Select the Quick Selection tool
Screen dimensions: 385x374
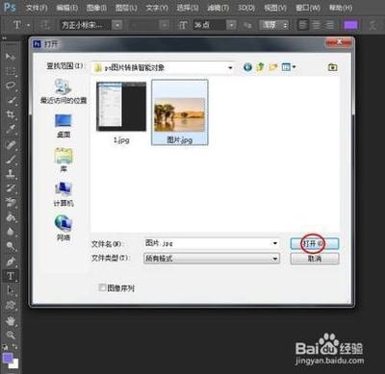coord(11,100)
